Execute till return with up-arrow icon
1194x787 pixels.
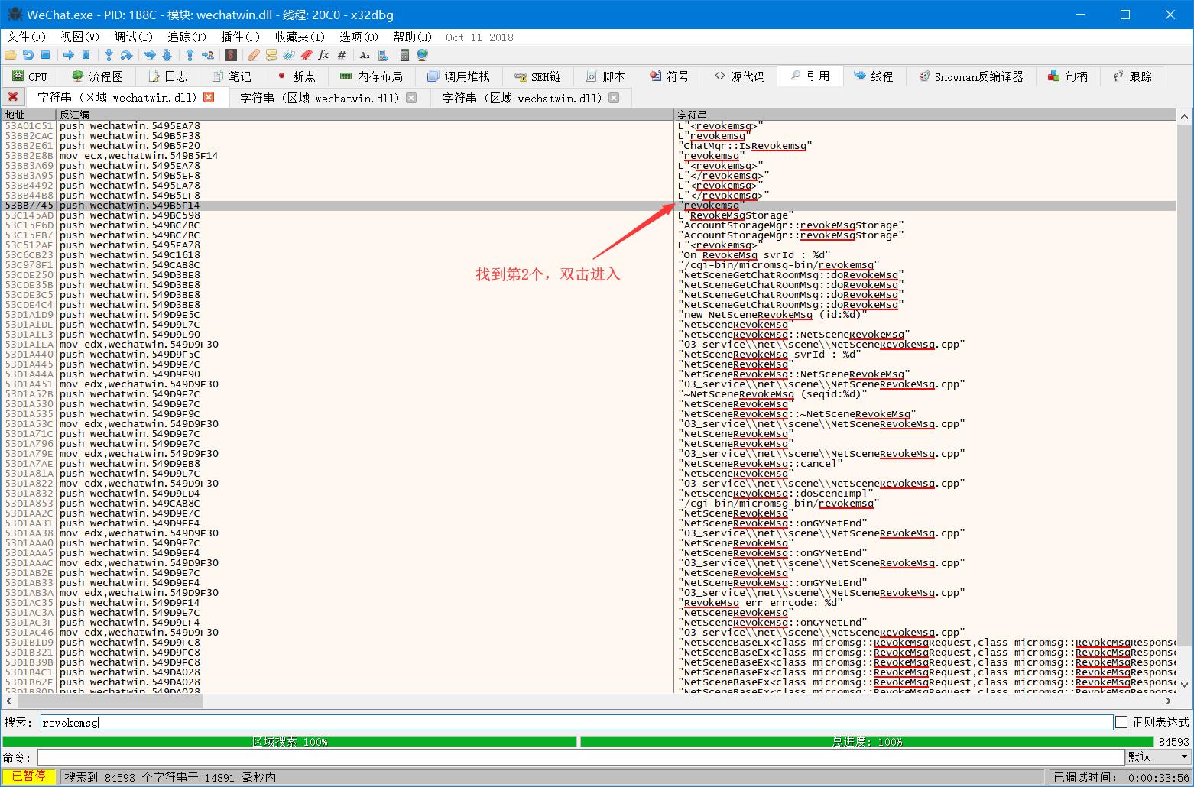pos(190,55)
